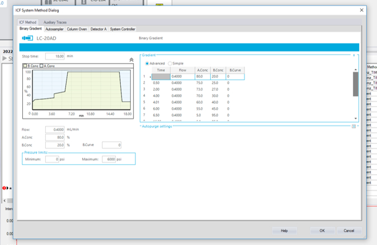Click the Help button
This screenshot has height=245, width=377.
[x=285, y=230]
